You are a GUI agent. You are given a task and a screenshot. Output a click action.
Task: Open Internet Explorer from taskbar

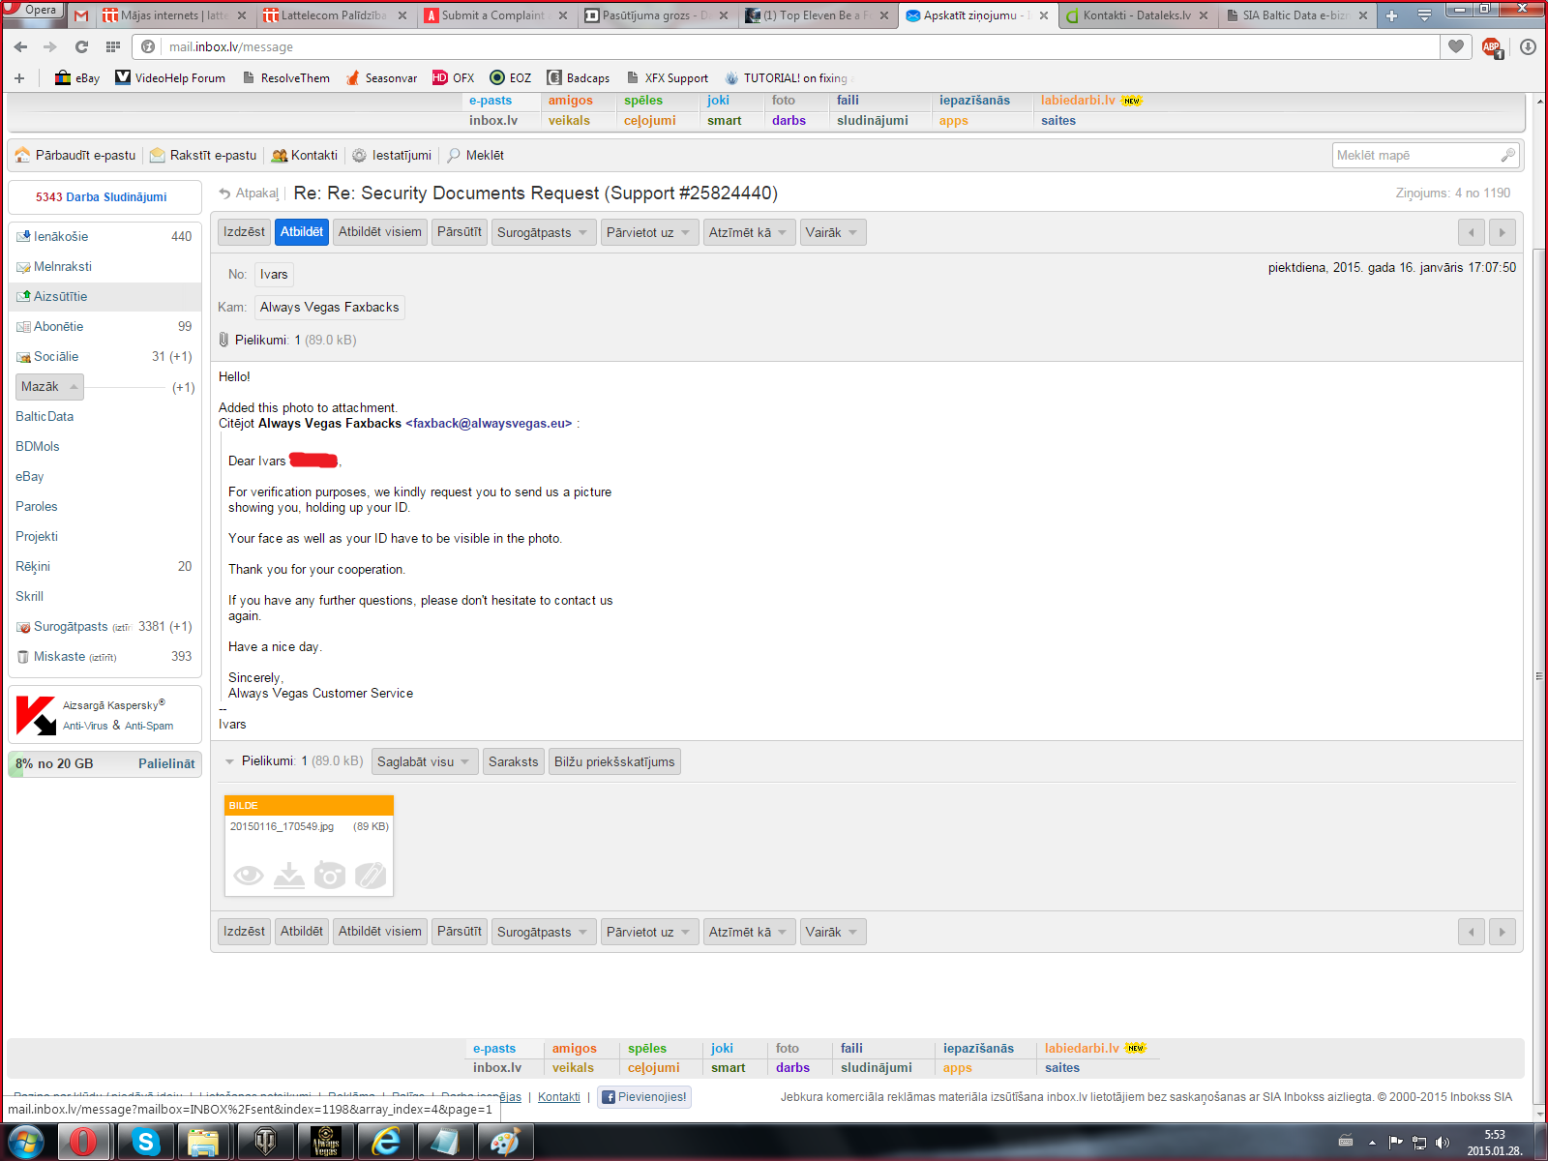tap(386, 1142)
